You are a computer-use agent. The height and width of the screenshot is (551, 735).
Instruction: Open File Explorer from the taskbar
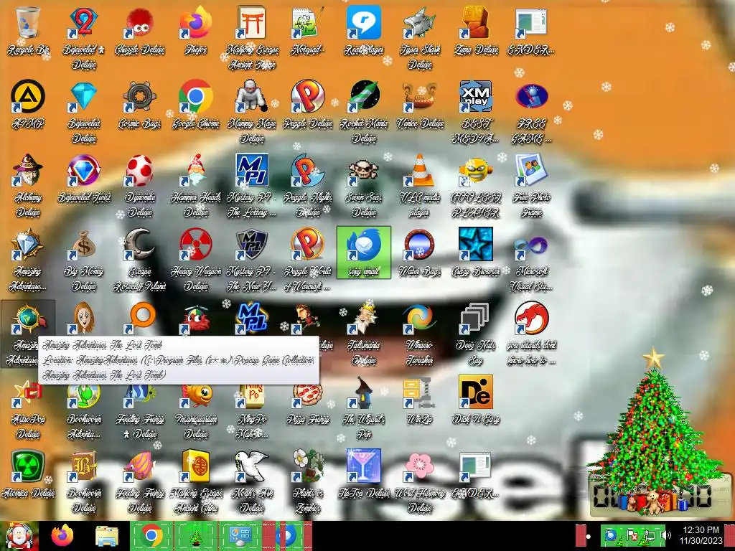click(x=107, y=535)
